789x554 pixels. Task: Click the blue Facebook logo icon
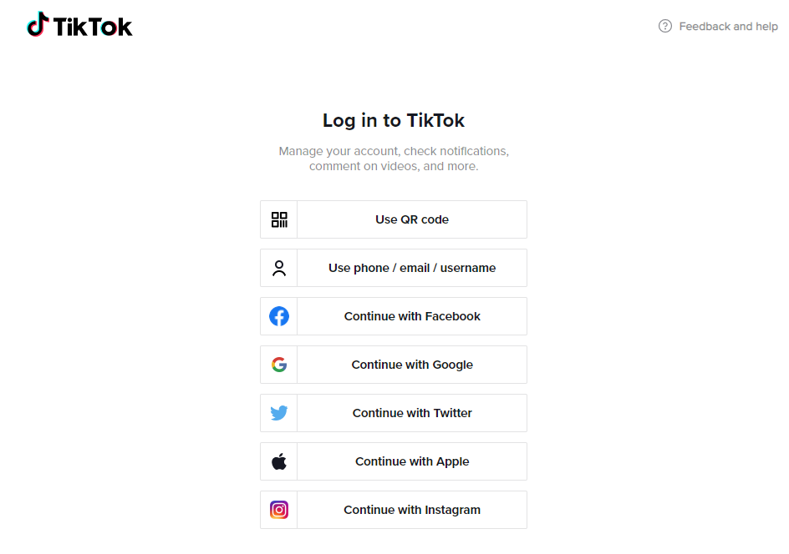point(279,316)
